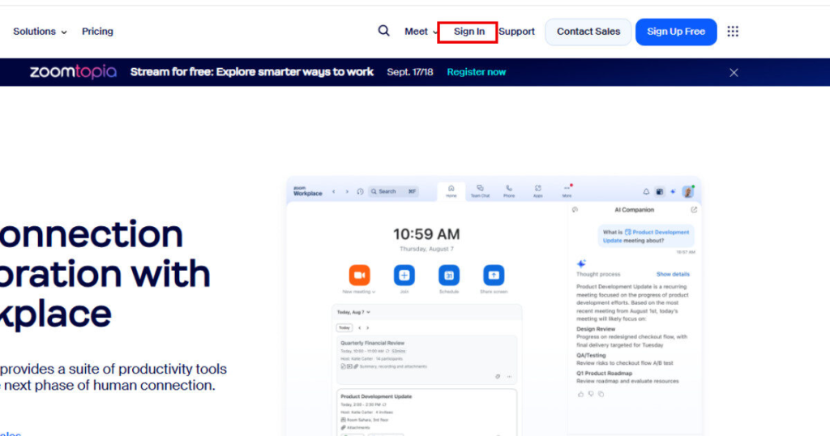The image size is (830, 436).
Task: Click the Today button in calendar list
Action: click(344, 328)
